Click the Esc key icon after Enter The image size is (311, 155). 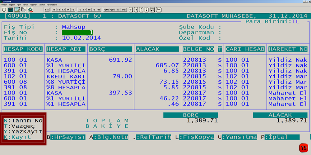coord(159,10)
